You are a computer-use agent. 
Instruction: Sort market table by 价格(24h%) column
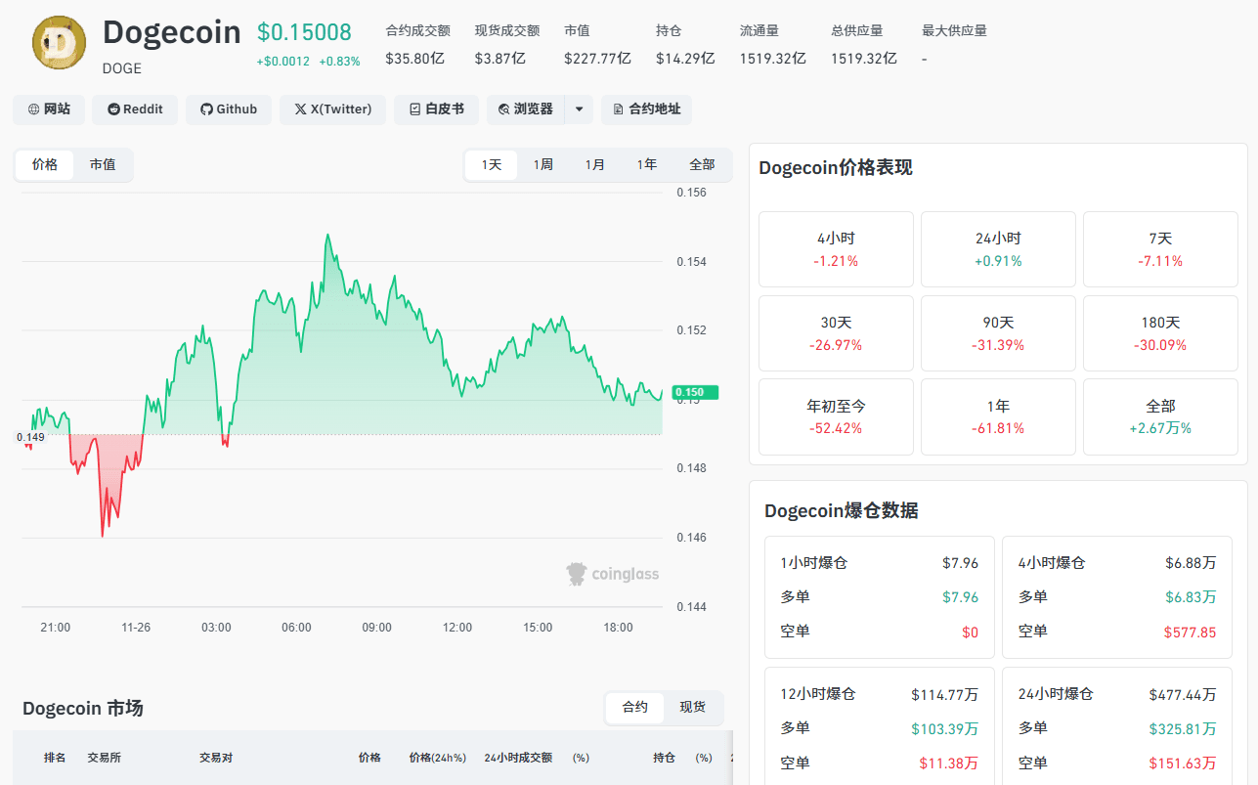pyautogui.click(x=437, y=758)
